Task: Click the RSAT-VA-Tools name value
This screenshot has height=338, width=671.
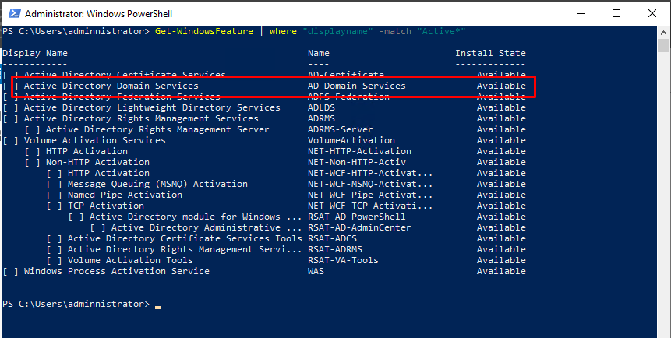Action: pos(343,260)
